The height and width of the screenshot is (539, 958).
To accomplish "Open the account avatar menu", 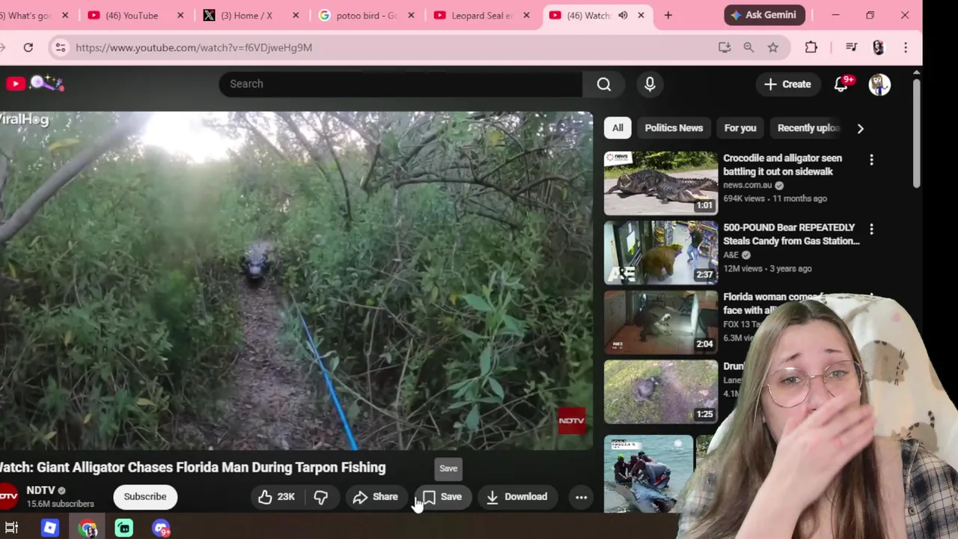I will pyautogui.click(x=879, y=85).
